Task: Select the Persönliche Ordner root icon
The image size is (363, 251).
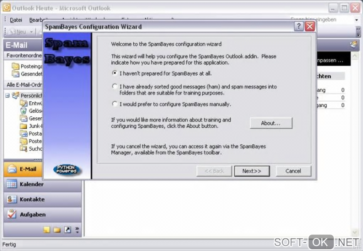Action: 16,95
